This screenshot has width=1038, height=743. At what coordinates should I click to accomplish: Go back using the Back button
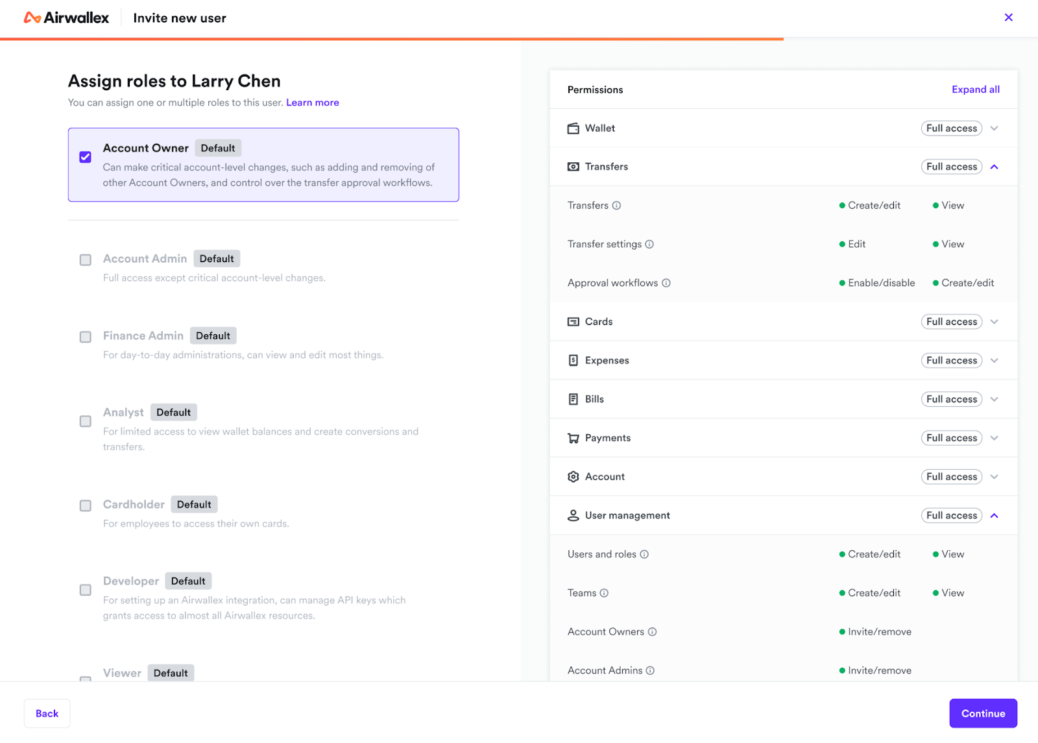[47, 713]
